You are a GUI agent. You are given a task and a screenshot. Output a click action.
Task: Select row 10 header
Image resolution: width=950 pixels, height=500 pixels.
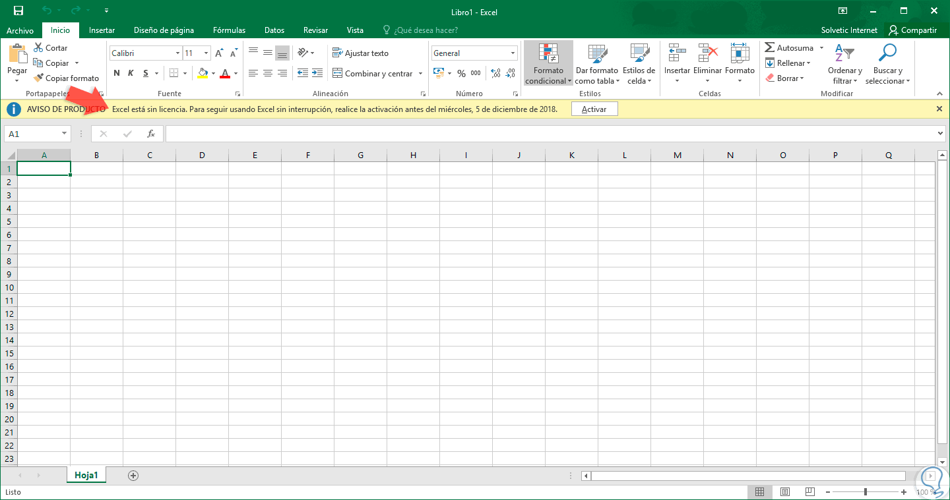coord(9,287)
